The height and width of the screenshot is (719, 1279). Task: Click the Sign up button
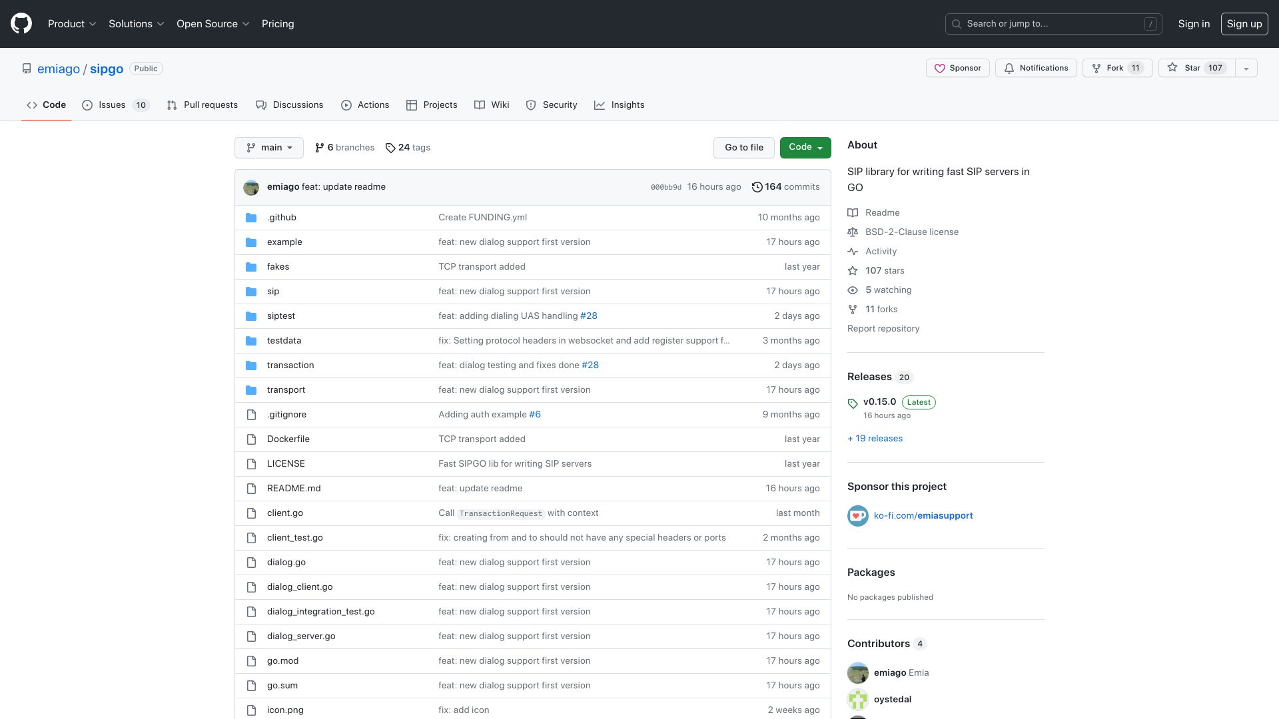tap(1244, 24)
